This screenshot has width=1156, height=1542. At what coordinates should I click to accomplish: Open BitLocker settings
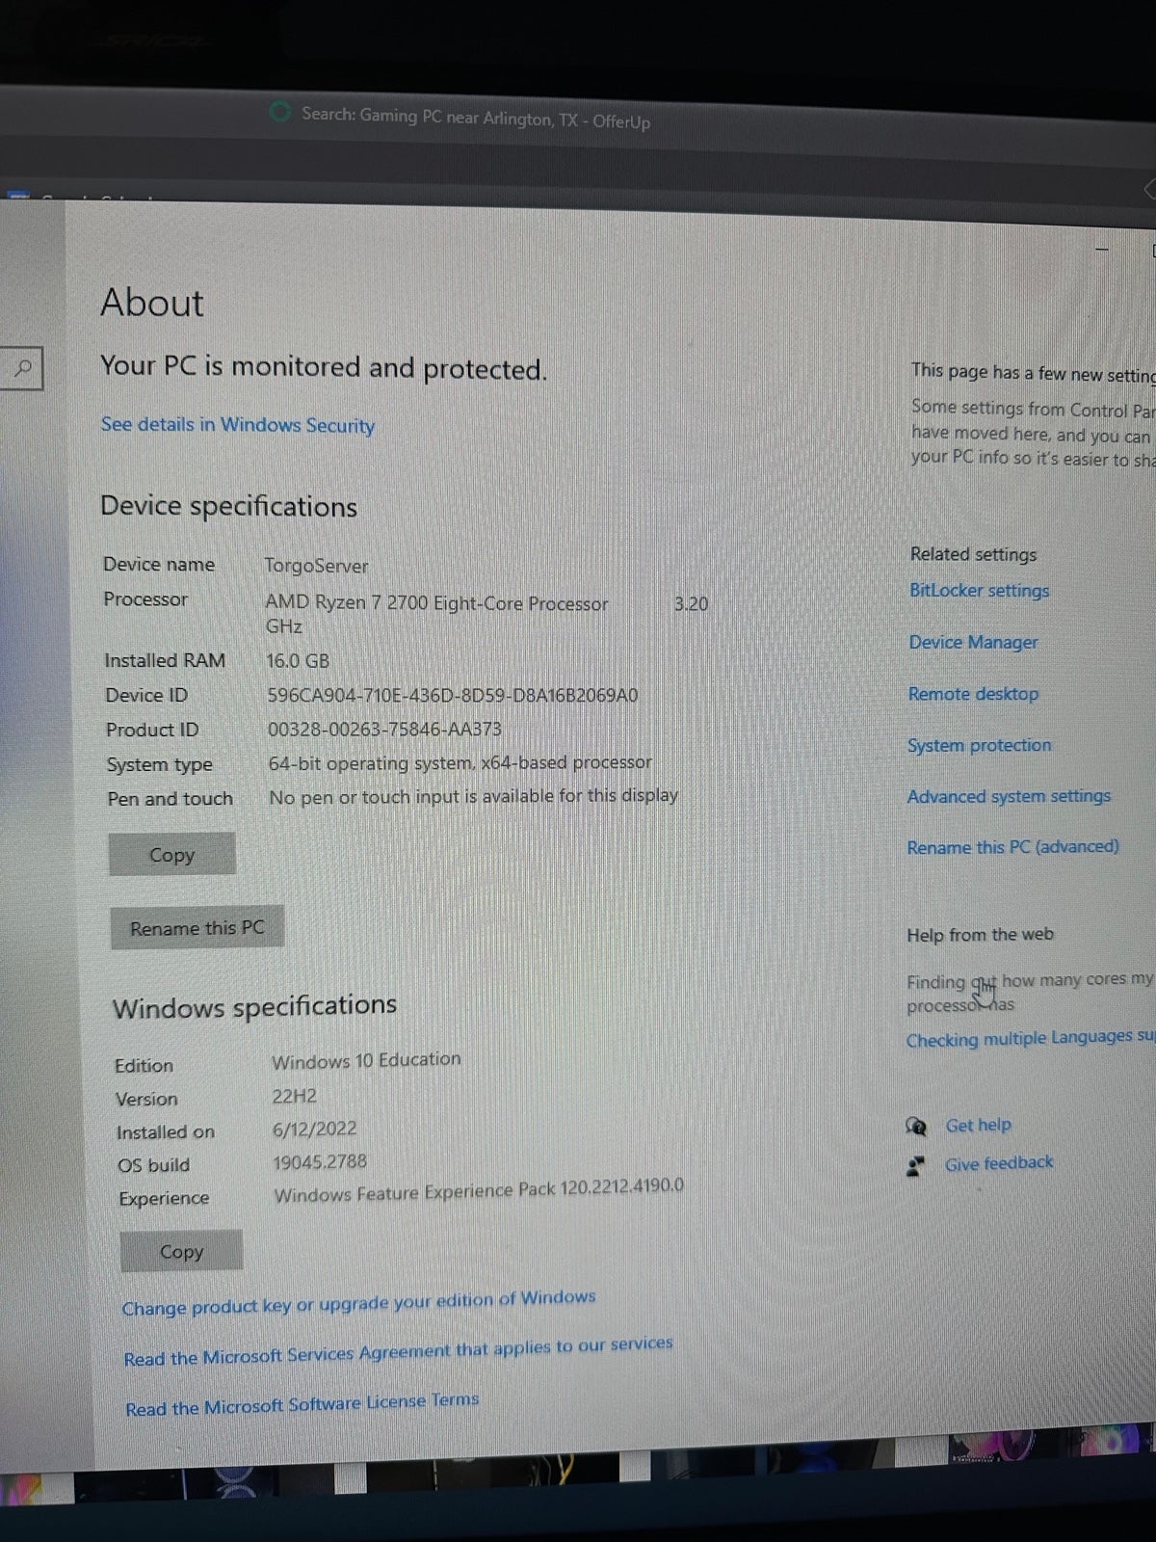coord(979,590)
